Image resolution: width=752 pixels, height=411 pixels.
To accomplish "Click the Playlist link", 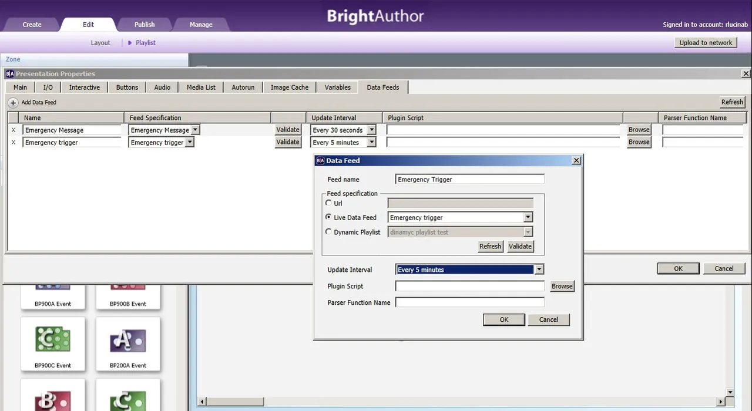I will (x=146, y=43).
